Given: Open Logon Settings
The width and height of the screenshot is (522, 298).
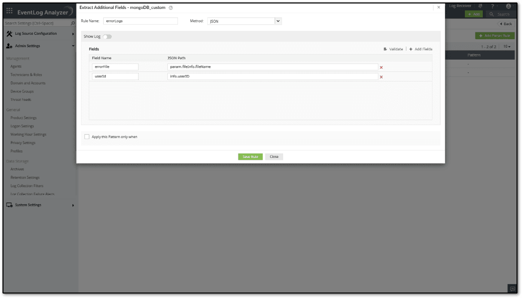Looking at the screenshot, I should pos(22,126).
